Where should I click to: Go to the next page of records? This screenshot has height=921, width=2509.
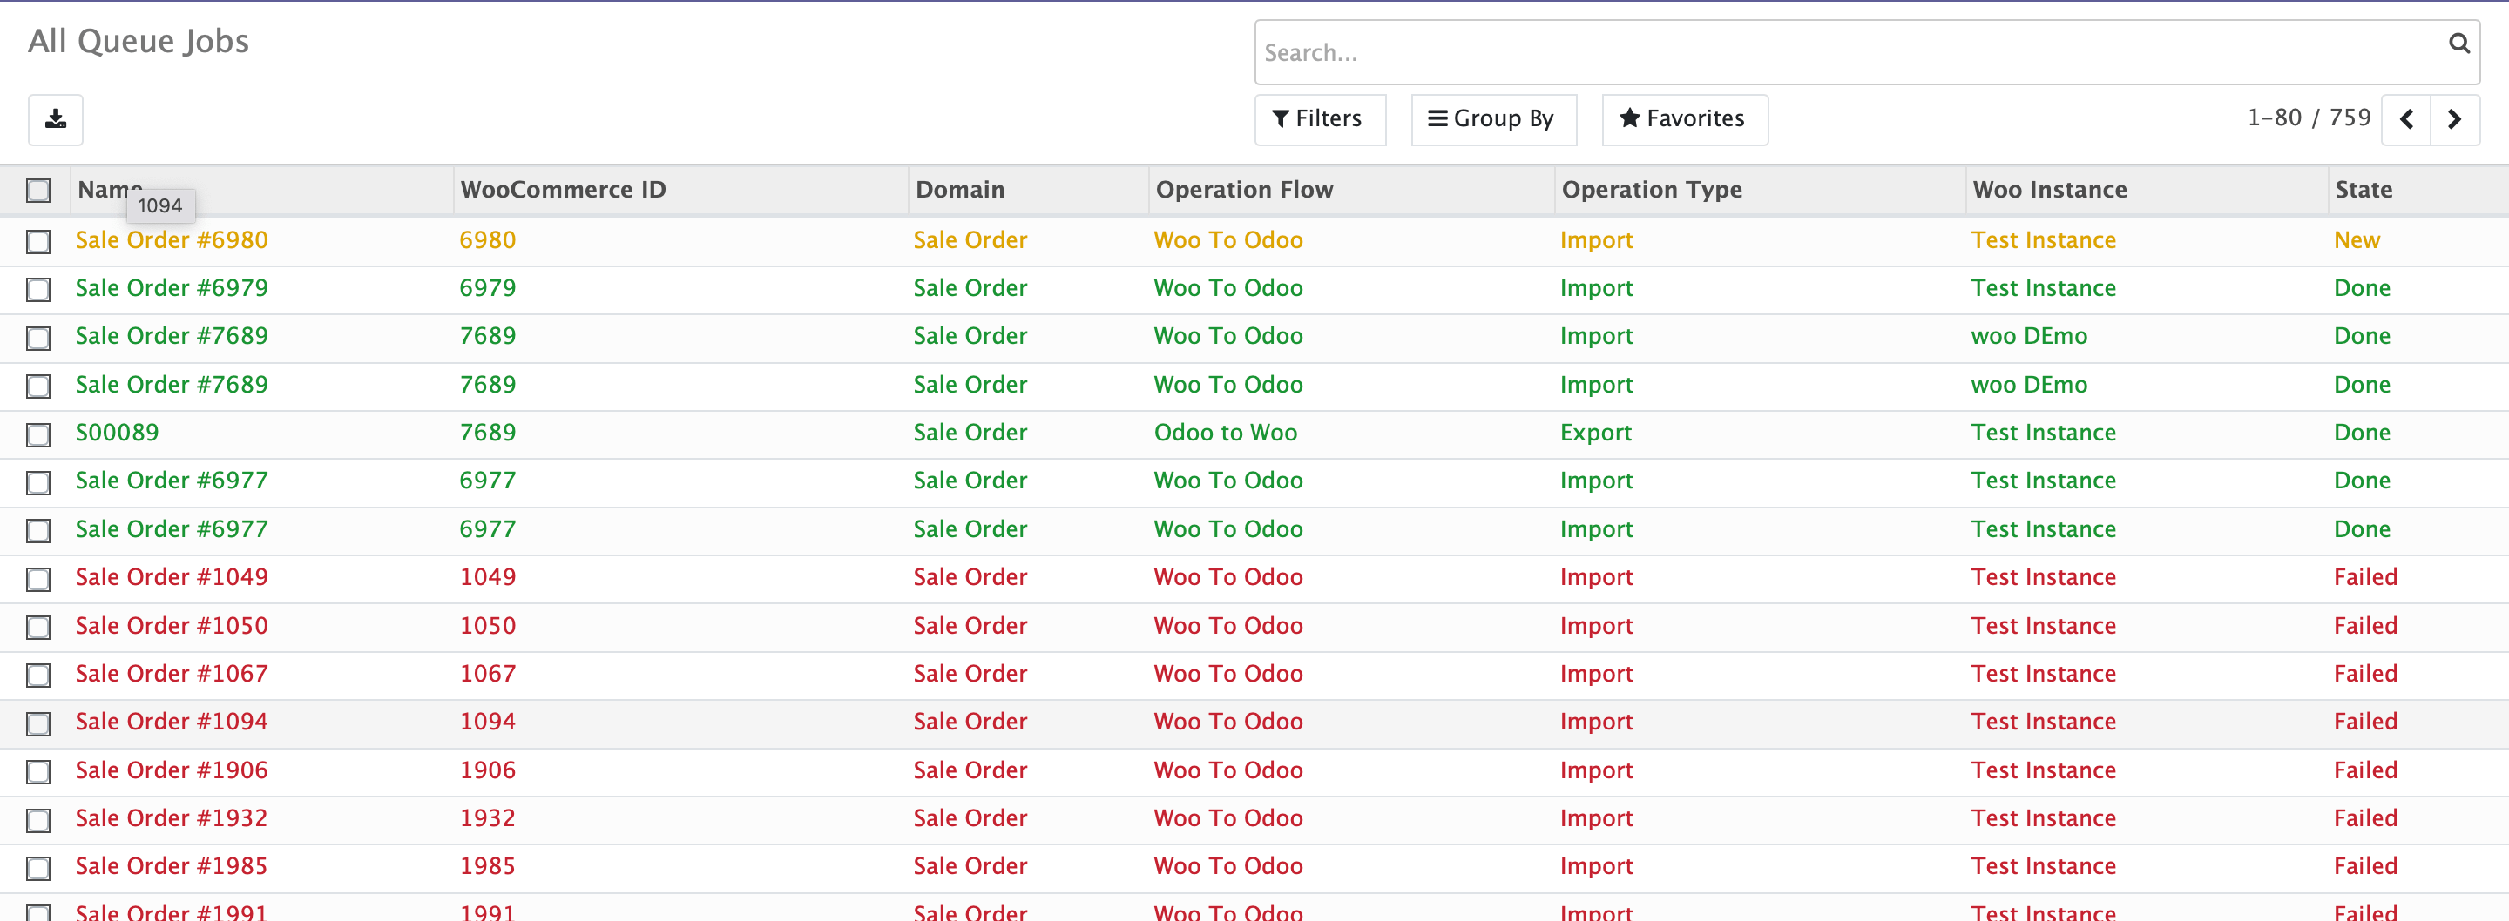click(2453, 120)
